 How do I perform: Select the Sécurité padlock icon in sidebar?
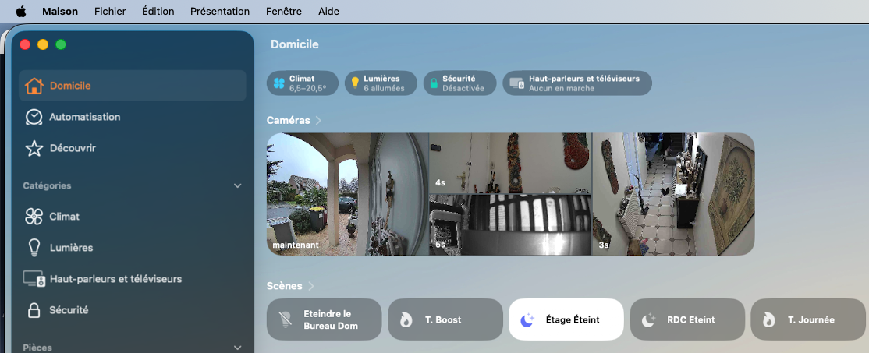(x=34, y=310)
